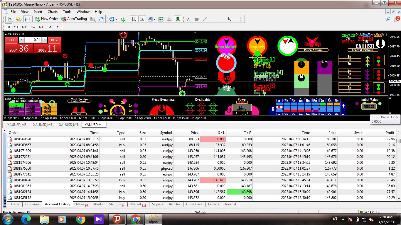Open the Market Watch toolbar icon
The image size is (401, 225).
click(x=11, y=19)
